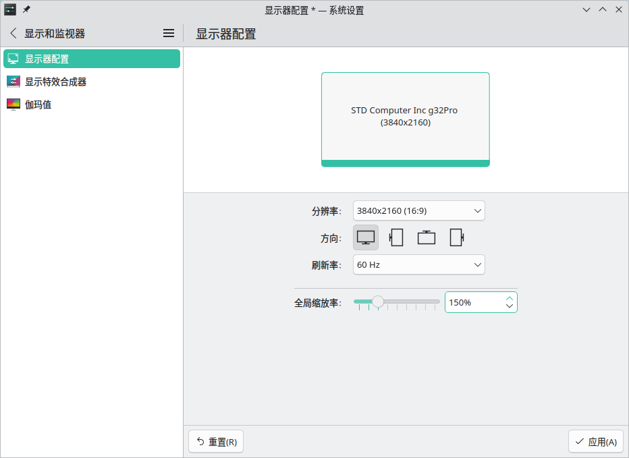Select the 显示器配置 sidebar entry
The image size is (629, 458).
(x=92, y=59)
